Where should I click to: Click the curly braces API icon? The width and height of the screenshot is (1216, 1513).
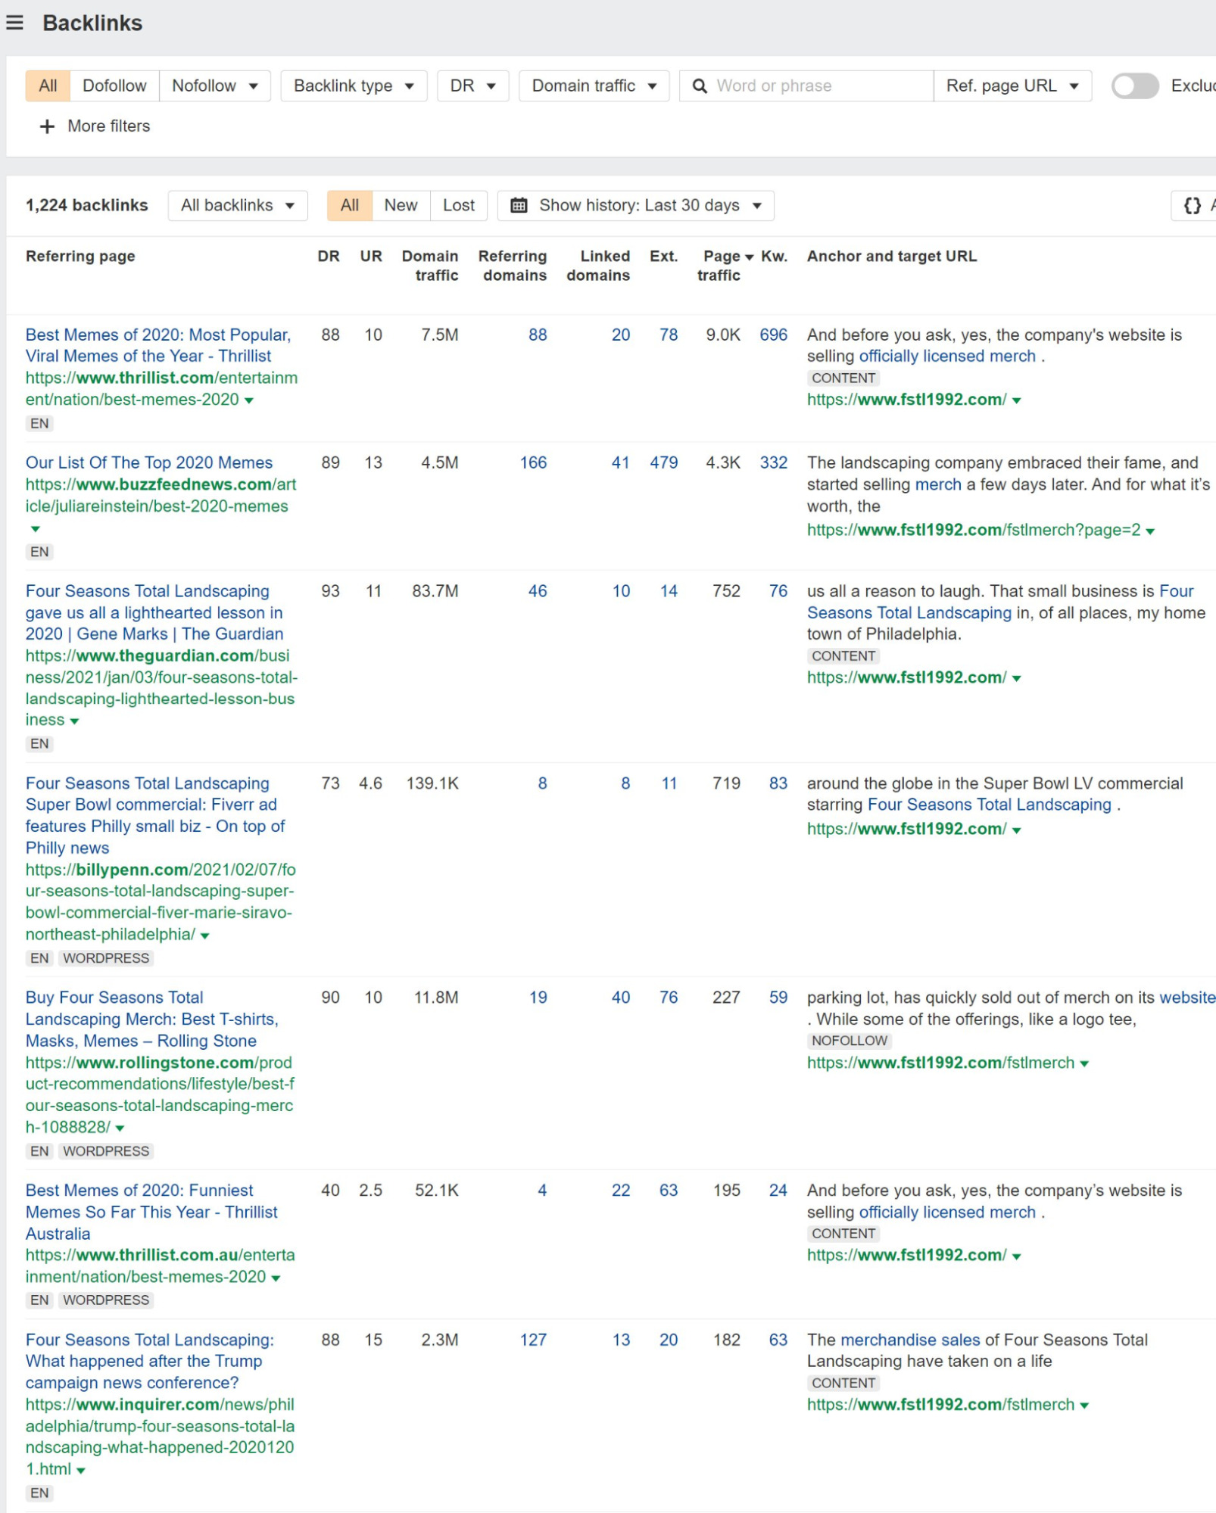coord(1190,204)
